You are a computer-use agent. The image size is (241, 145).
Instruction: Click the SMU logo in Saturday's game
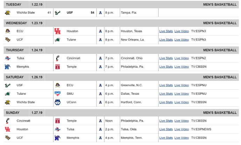pos(58,94)
